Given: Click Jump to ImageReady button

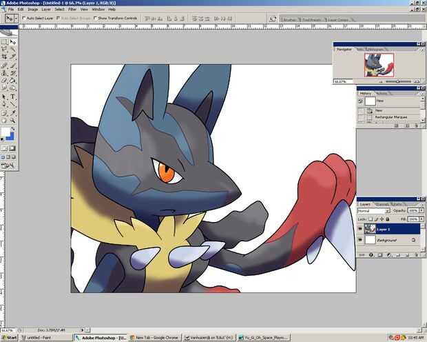Looking at the screenshot, I should pos(8,165).
